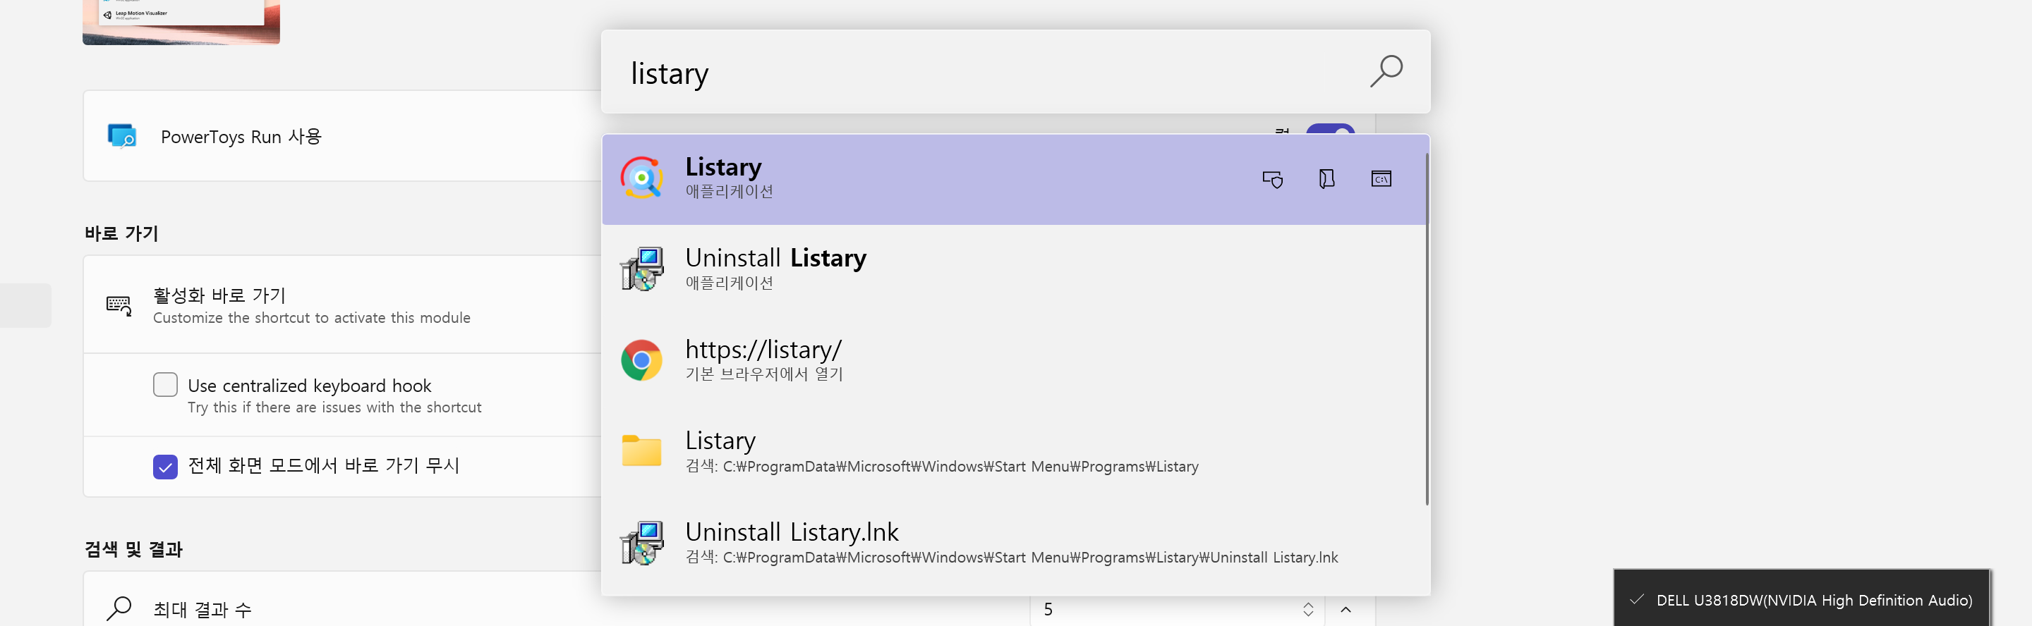Adjust the 최대 결과 수 number stepper arrows

pyautogui.click(x=1308, y=610)
